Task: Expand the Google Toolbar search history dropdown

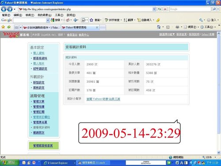Action: pyautogui.click(x=48, y=20)
